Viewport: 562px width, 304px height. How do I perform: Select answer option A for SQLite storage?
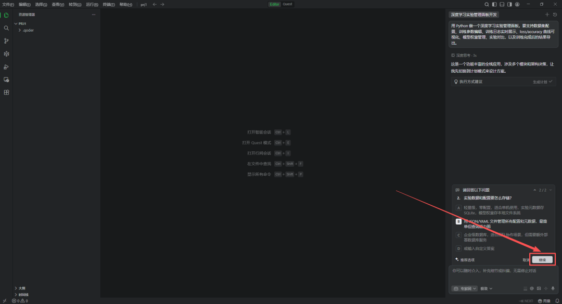[x=458, y=207]
